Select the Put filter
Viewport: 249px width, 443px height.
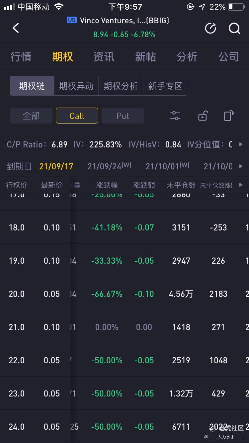(x=123, y=116)
